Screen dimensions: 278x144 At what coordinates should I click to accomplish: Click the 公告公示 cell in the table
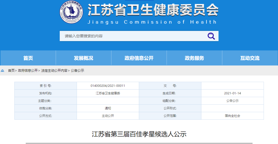232,101
